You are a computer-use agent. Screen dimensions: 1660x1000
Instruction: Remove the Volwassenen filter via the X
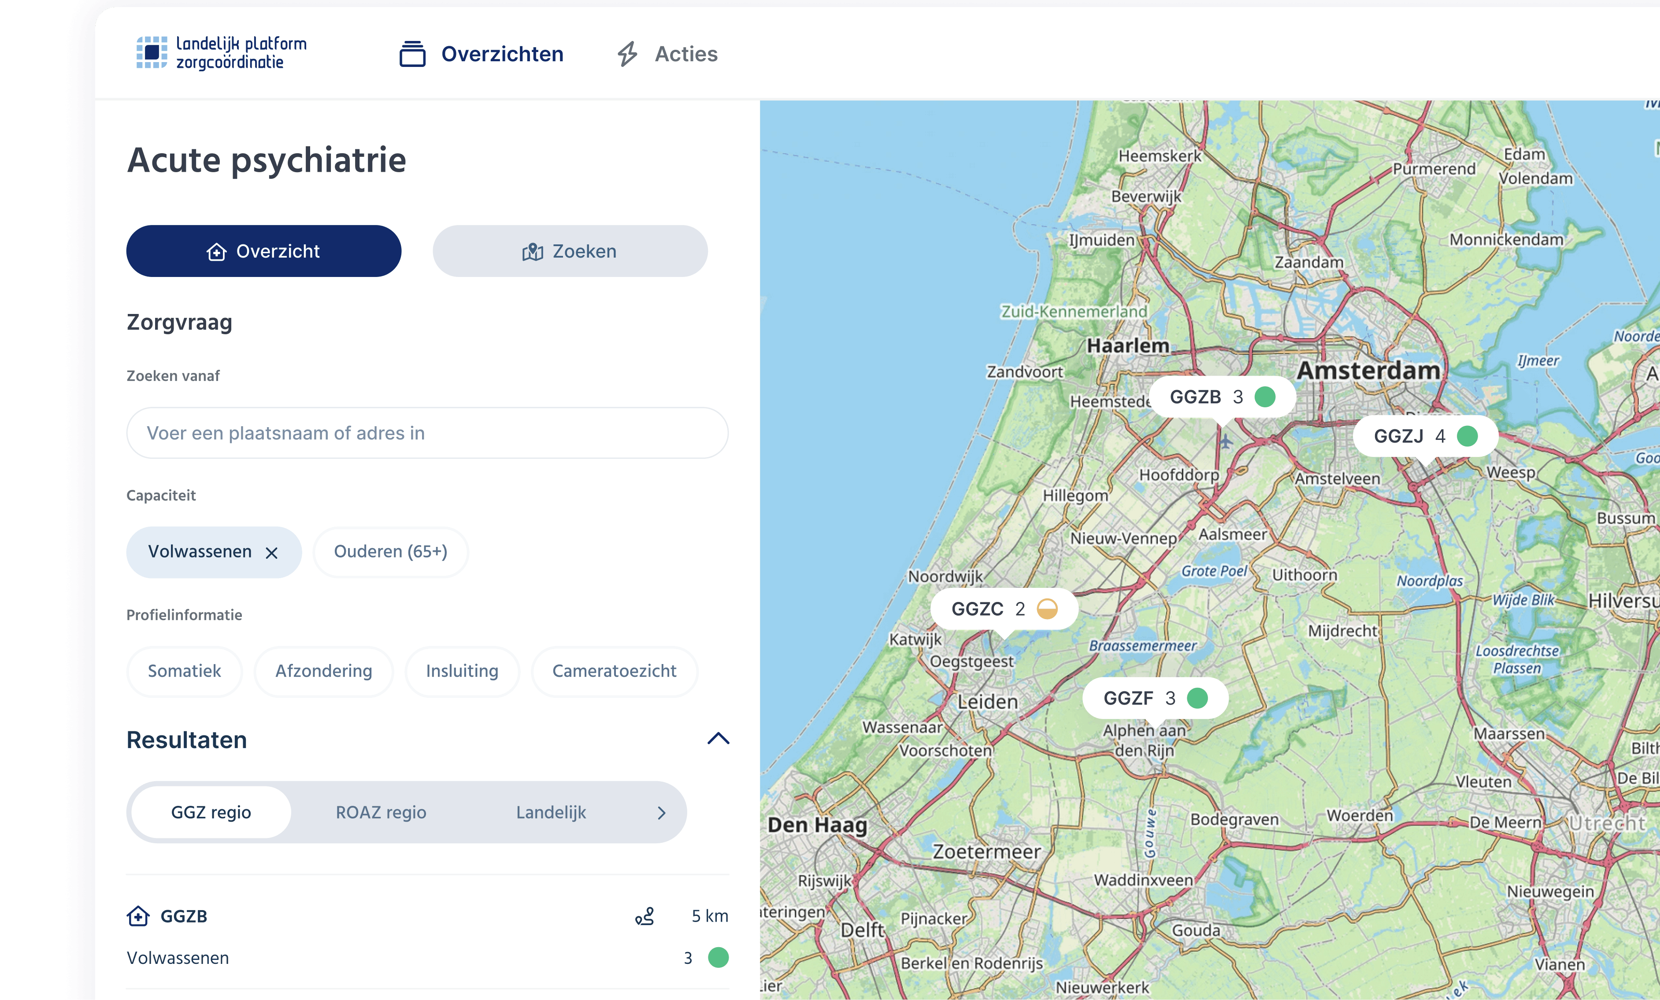pyautogui.click(x=271, y=553)
